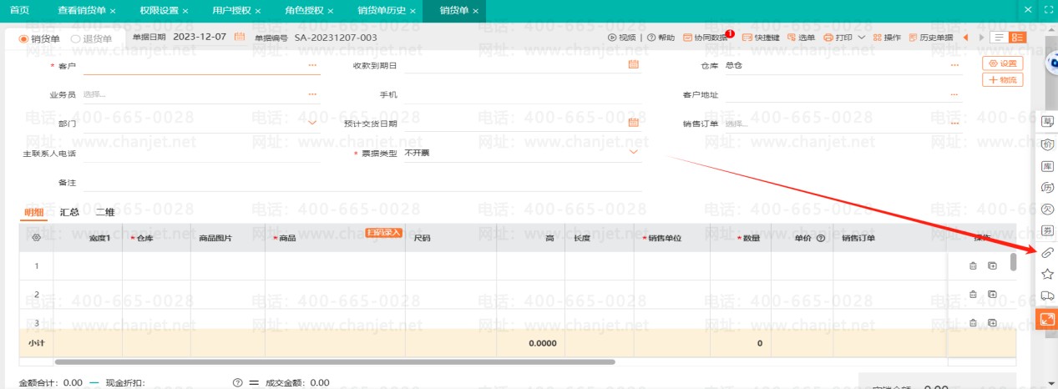Expand the 部门 dropdown
The width and height of the screenshot is (1058, 389).
[312, 123]
